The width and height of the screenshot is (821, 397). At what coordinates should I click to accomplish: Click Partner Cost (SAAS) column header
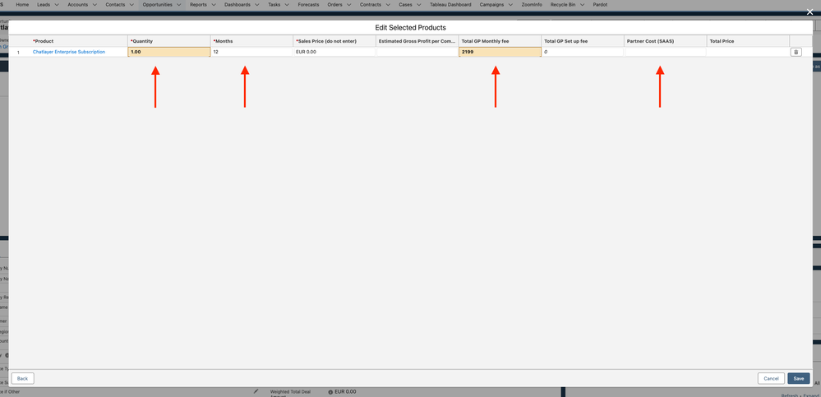(x=666, y=41)
